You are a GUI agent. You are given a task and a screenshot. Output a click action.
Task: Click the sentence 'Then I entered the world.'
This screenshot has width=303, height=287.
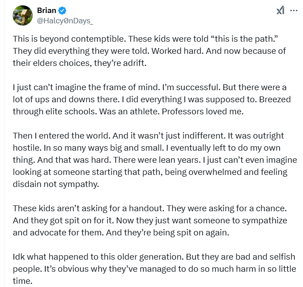[x=61, y=136]
